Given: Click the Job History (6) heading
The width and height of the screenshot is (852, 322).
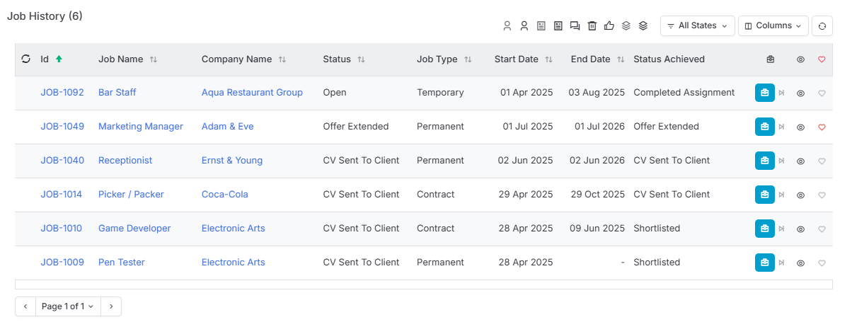Looking at the screenshot, I should (x=45, y=16).
